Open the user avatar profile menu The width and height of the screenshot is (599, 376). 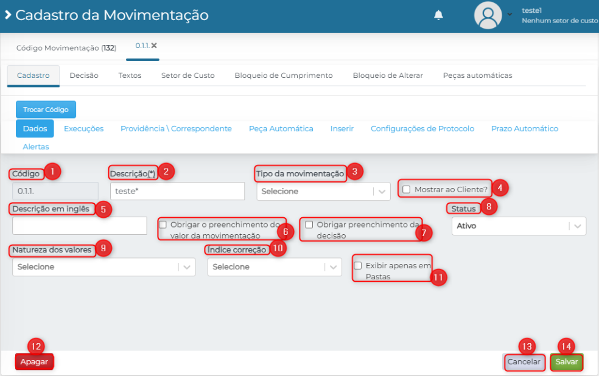tap(488, 15)
